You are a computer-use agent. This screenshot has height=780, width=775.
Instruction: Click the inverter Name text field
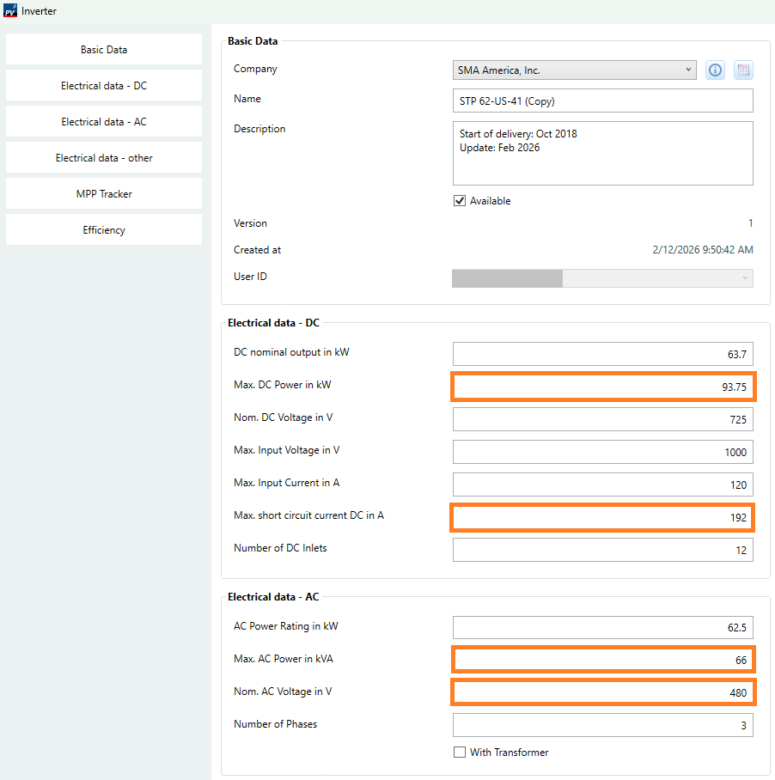602,101
